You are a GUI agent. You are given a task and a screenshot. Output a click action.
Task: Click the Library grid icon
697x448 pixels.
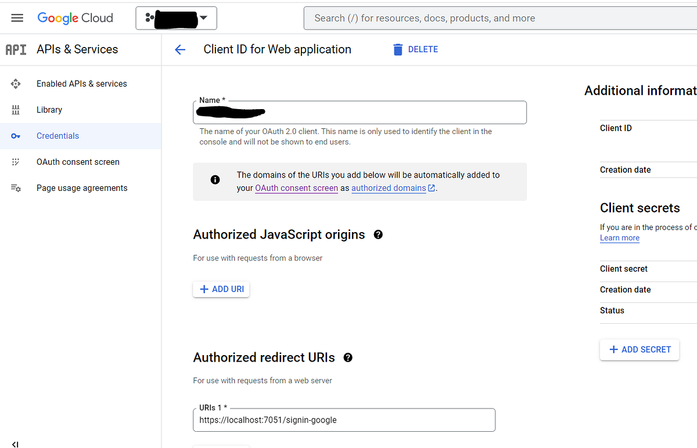(x=16, y=110)
